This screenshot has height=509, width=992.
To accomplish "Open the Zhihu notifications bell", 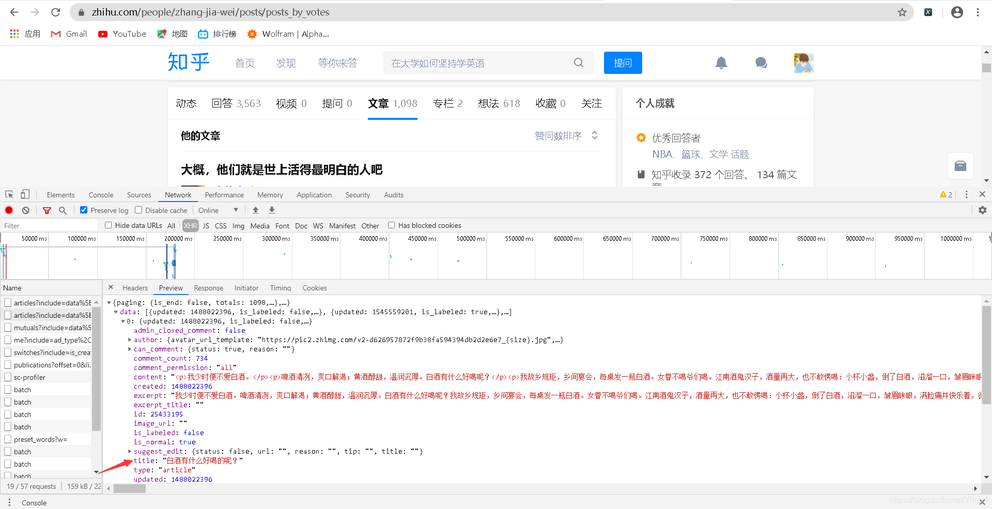I will [721, 63].
